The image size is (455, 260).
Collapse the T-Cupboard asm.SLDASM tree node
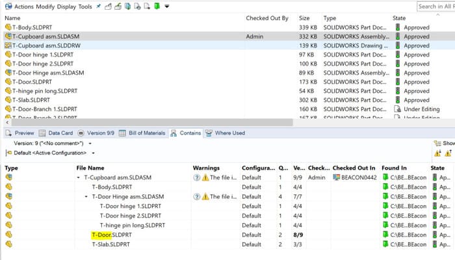point(79,177)
